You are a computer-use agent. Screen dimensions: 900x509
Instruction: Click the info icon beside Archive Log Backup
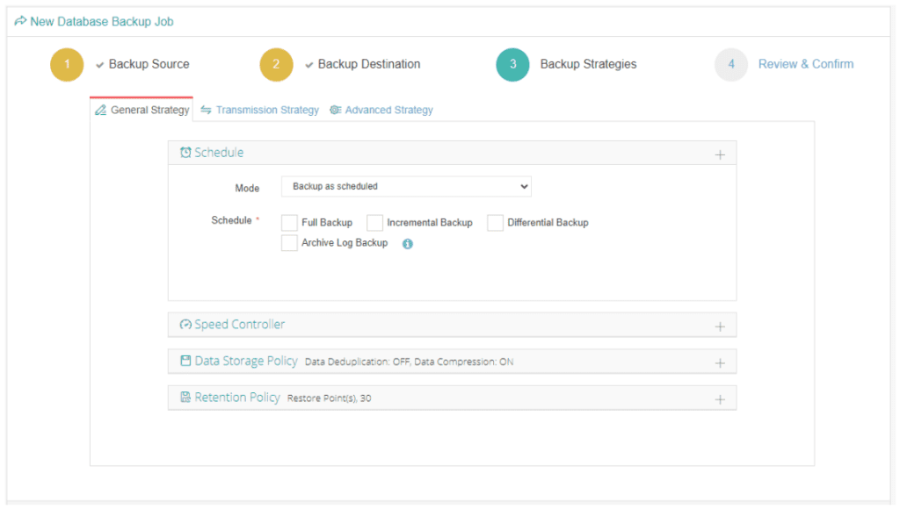pyautogui.click(x=406, y=243)
